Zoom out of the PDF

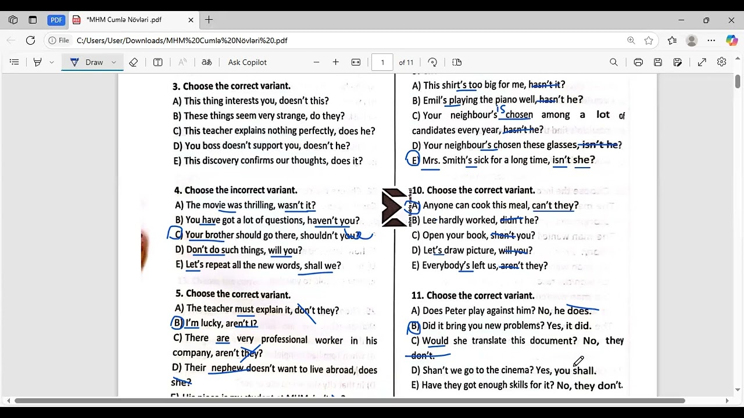pos(316,62)
